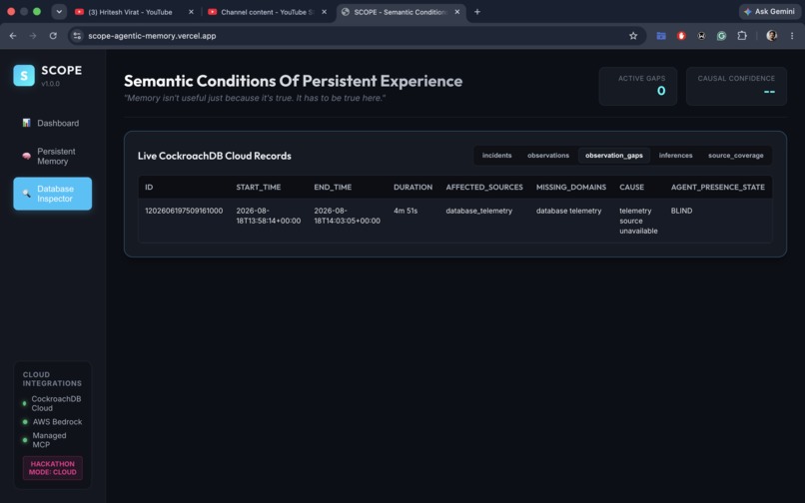Click the BLIND presence state cell
Image resolution: width=805 pixels, height=503 pixels.
(681, 211)
